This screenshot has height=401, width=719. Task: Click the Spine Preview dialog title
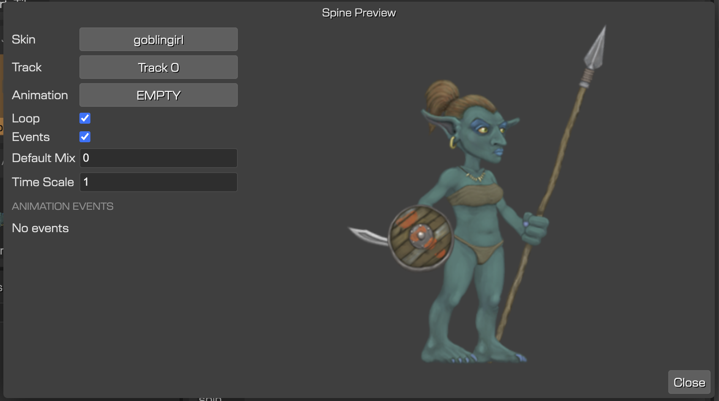tap(359, 12)
